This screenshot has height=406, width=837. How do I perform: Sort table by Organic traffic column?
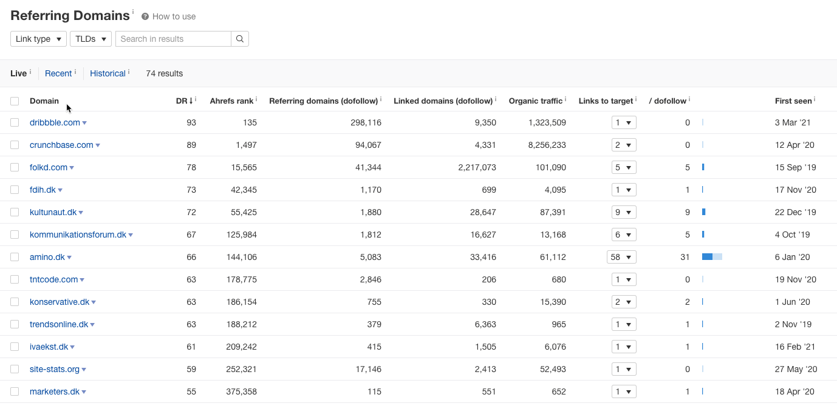[536, 101]
